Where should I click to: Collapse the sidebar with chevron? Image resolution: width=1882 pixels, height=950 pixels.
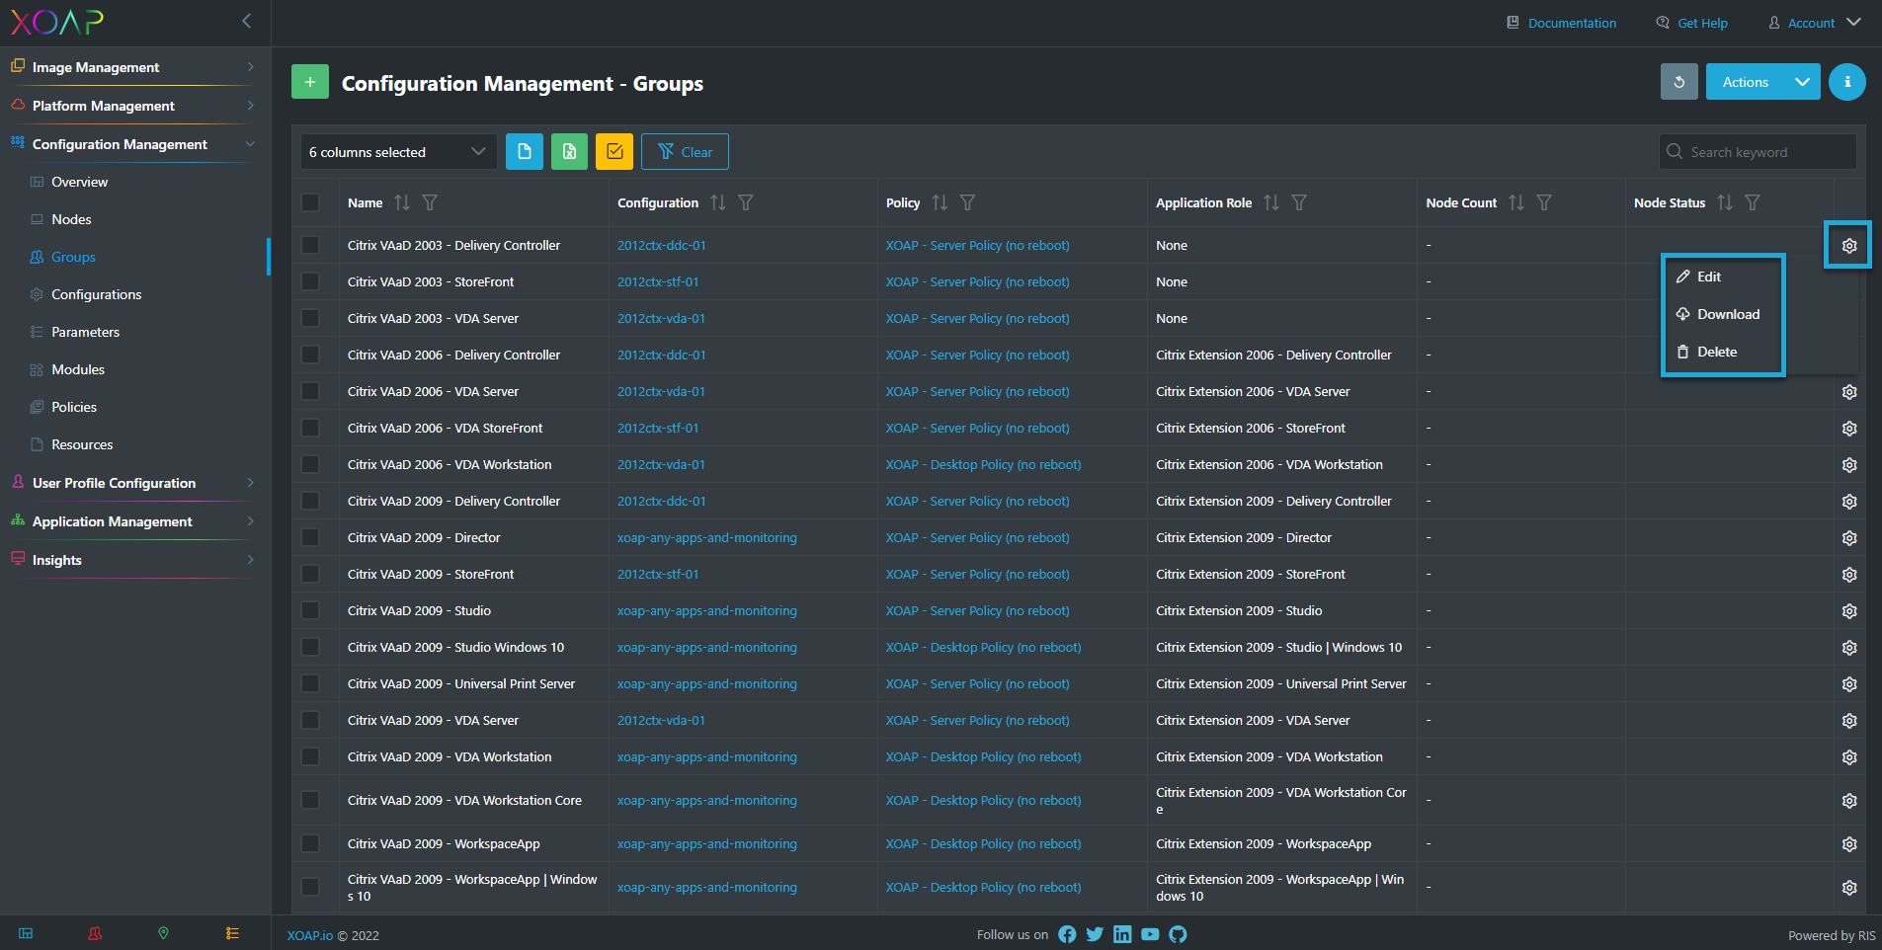coord(246,21)
